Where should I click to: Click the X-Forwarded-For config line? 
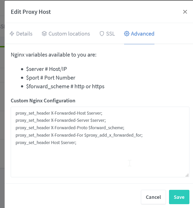coord(79,135)
